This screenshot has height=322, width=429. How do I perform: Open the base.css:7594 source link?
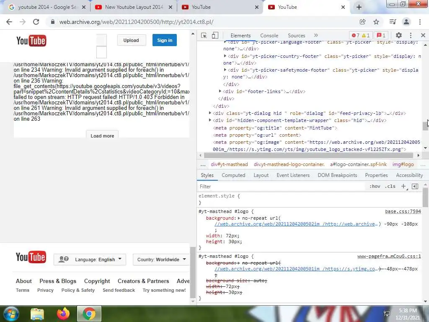pos(403,211)
